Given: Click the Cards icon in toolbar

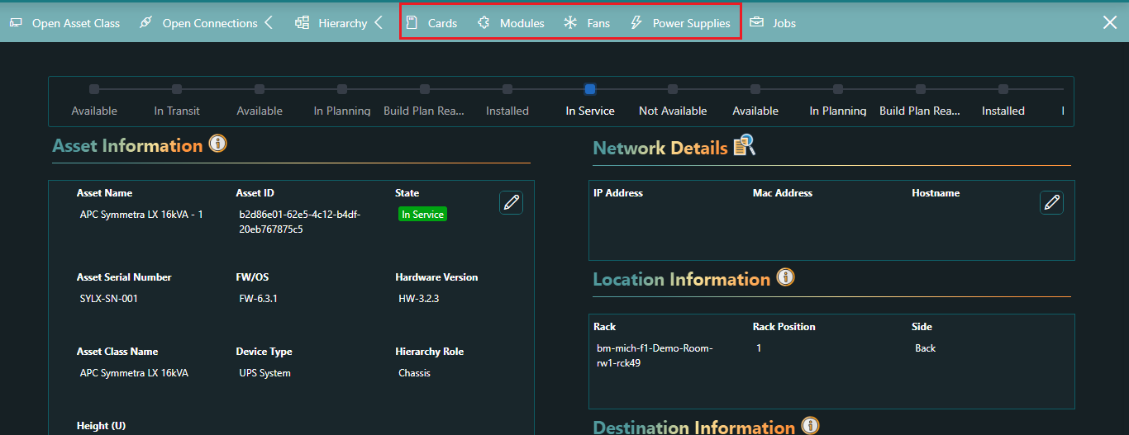Looking at the screenshot, I should [x=412, y=23].
